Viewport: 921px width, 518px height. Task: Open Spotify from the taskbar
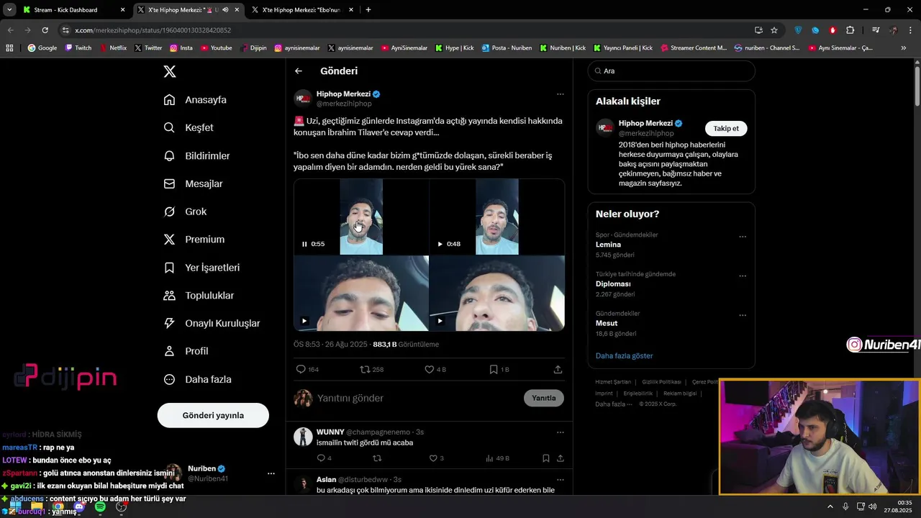100,507
